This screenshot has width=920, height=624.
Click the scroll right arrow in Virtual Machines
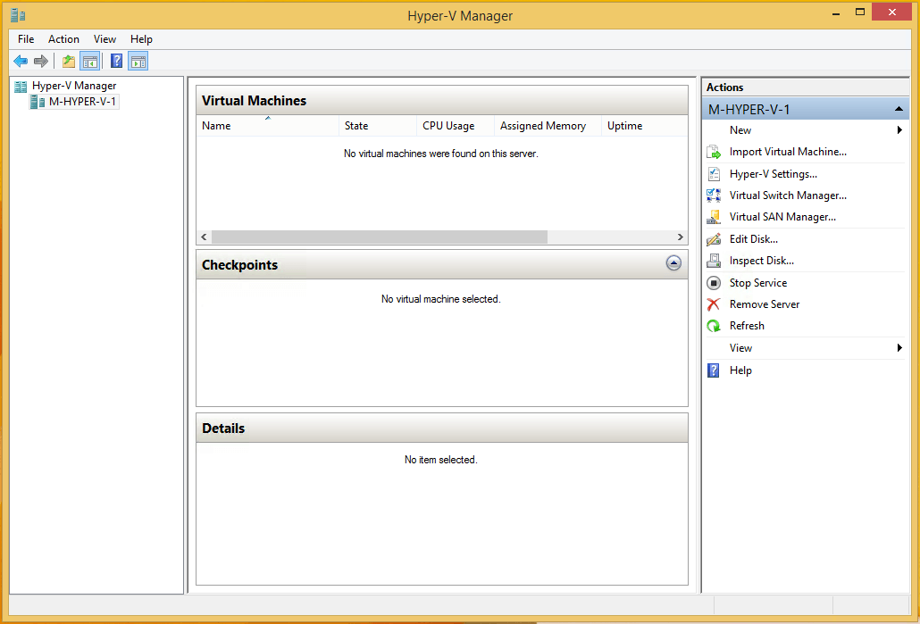[x=680, y=237]
